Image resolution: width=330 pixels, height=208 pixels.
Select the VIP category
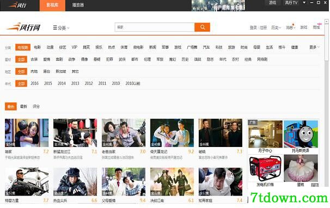pyautogui.click(x=74, y=47)
